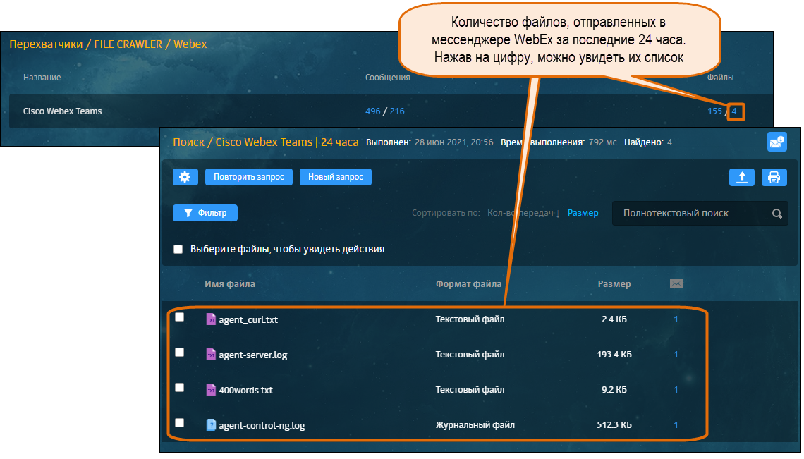Click the envelope mail icon in search header

(776, 142)
